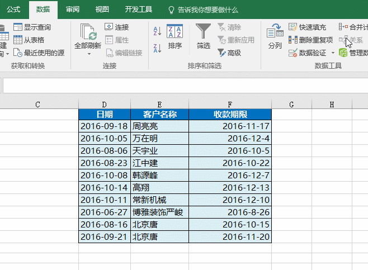The width and height of the screenshot is (368, 270).
Task: Click Consolidate (合并计算) icon
Action: click(343, 27)
